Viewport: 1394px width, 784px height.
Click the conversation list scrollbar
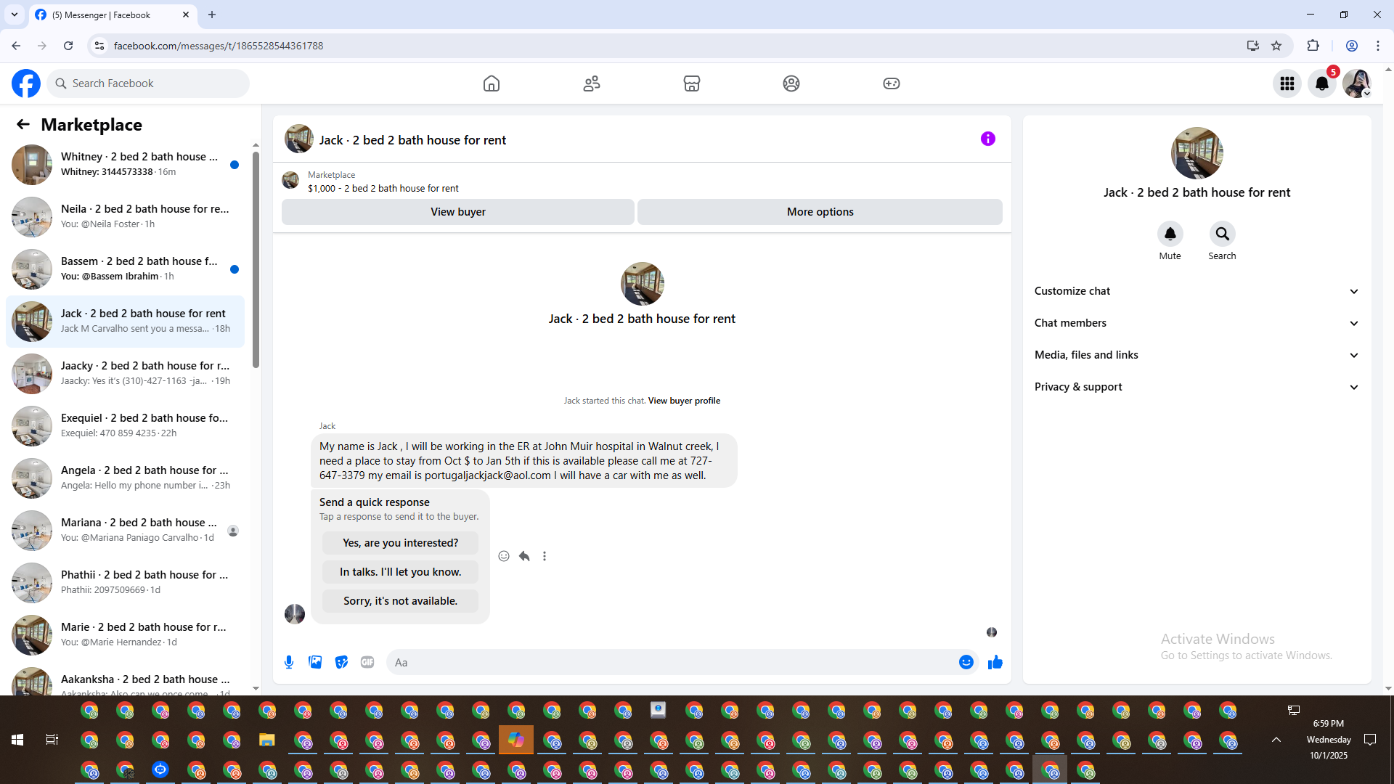coord(256,259)
